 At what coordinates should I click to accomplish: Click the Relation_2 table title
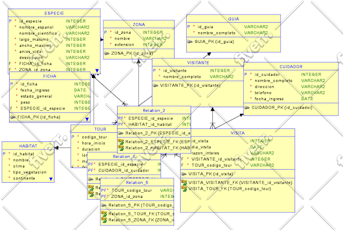point(154,111)
